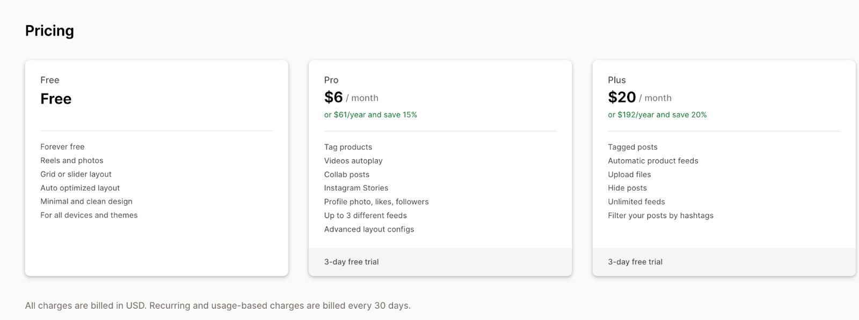
Task: Click the Pricing section heading
Action: 49,31
